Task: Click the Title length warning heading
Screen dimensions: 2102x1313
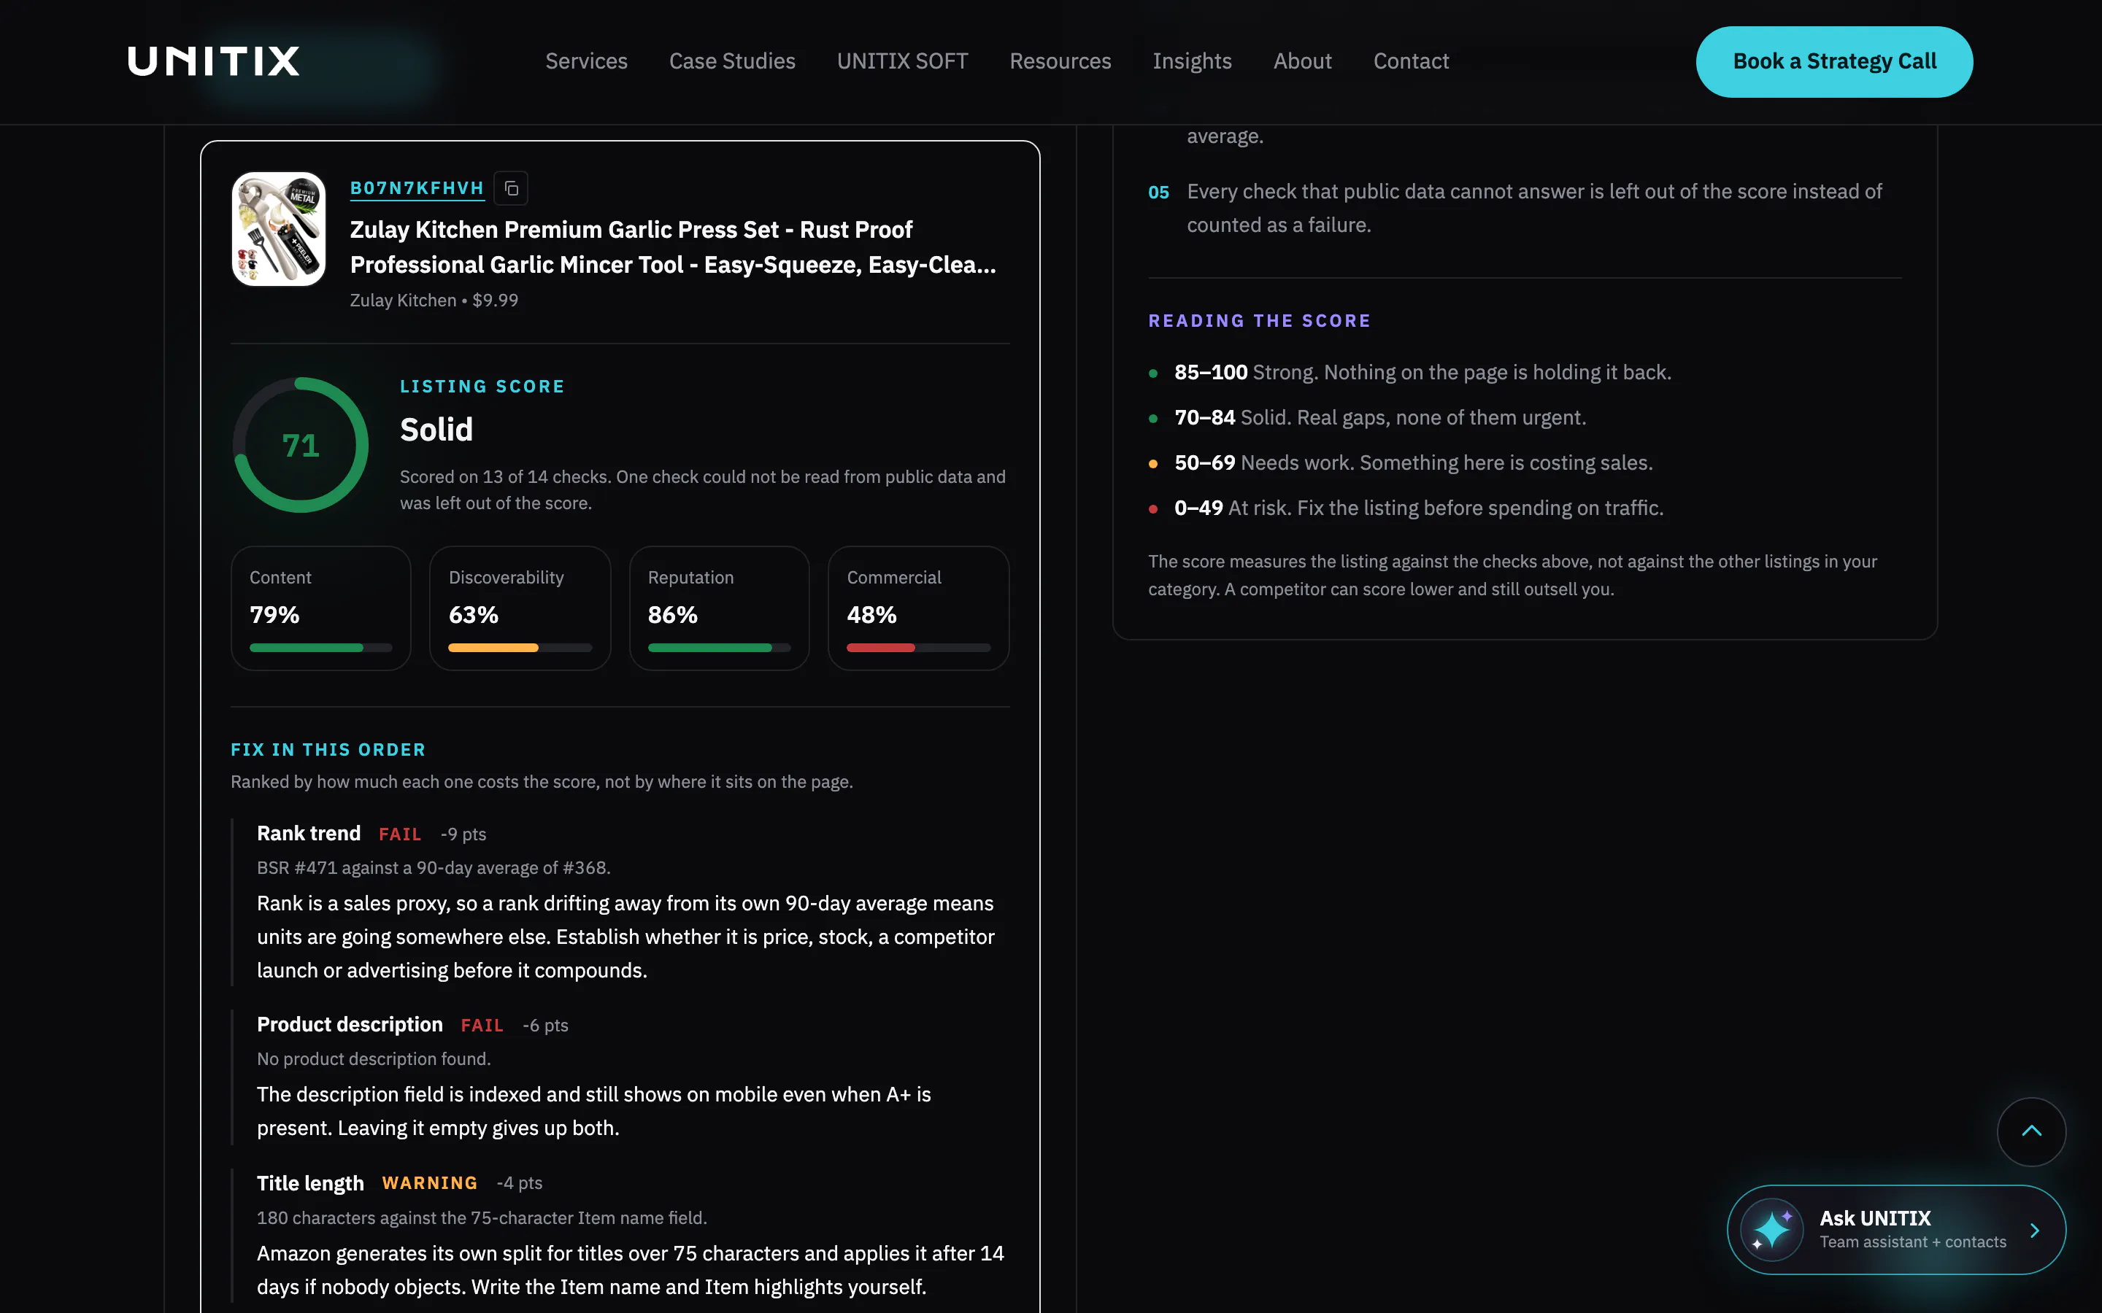Action: tap(310, 1184)
